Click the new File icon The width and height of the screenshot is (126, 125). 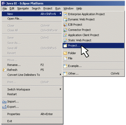[65, 58]
